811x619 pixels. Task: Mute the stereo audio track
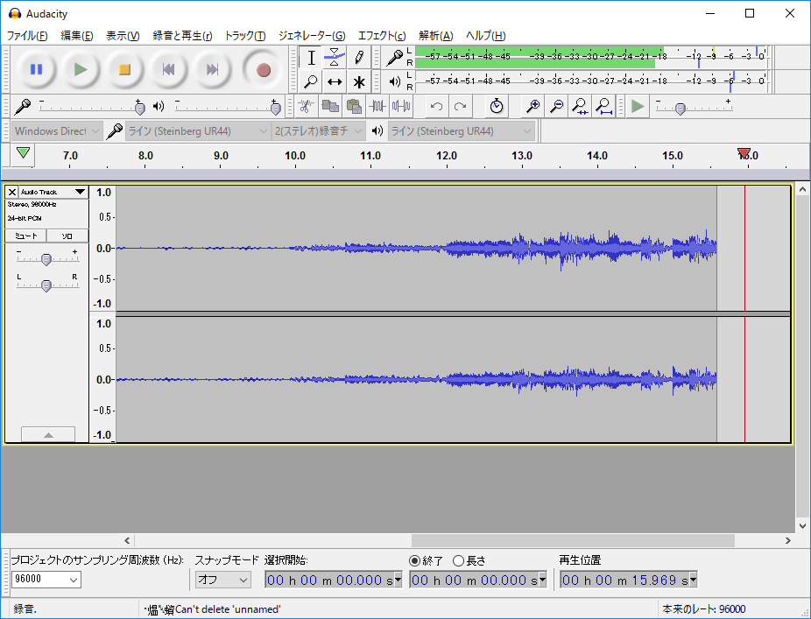click(x=25, y=236)
